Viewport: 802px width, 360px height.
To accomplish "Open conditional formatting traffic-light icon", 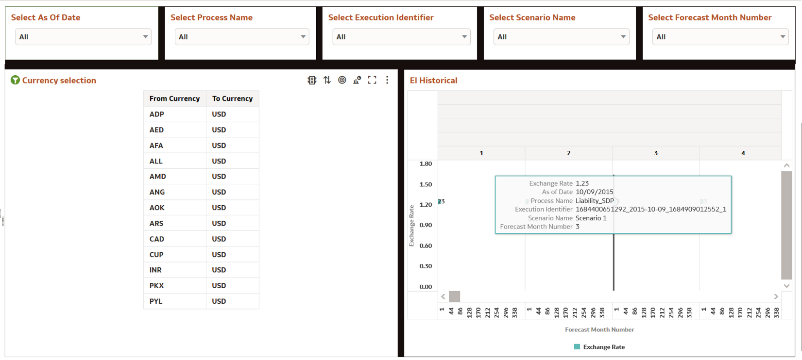I will (312, 80).
